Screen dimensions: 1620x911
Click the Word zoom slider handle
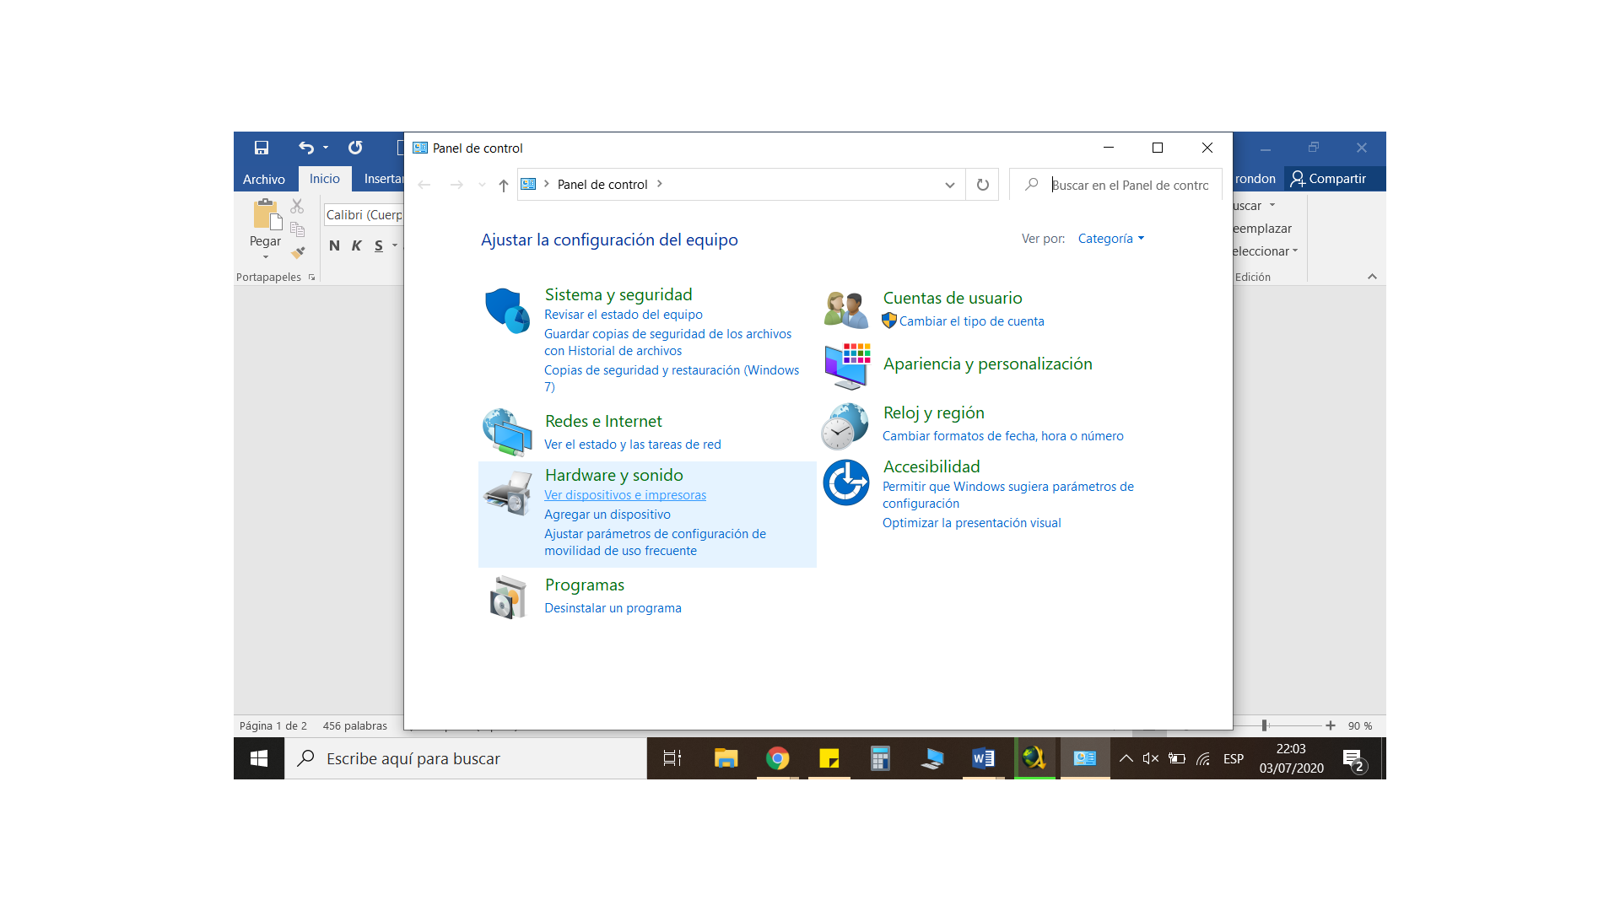tap(1264, 725)
